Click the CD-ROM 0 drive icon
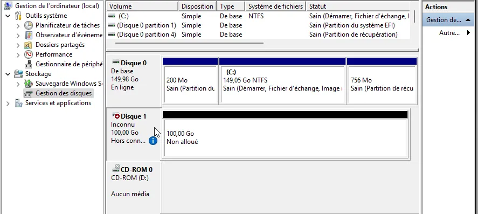Screen dimensions: 478x214 tap(116, 168)
